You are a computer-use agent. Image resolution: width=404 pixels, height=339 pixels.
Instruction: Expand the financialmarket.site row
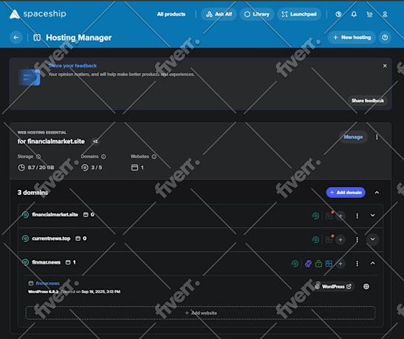point(372,215)
